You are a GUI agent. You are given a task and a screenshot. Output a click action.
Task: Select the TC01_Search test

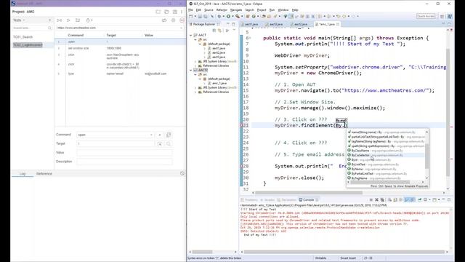[23, 37]
